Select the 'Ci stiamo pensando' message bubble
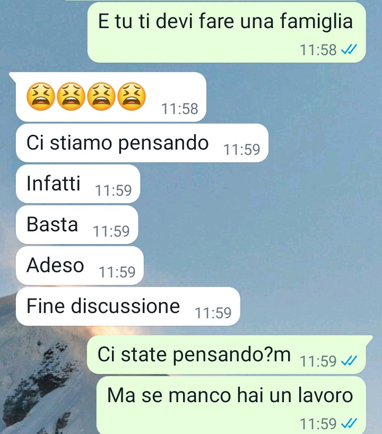382x434 pixels. [142, 143]
